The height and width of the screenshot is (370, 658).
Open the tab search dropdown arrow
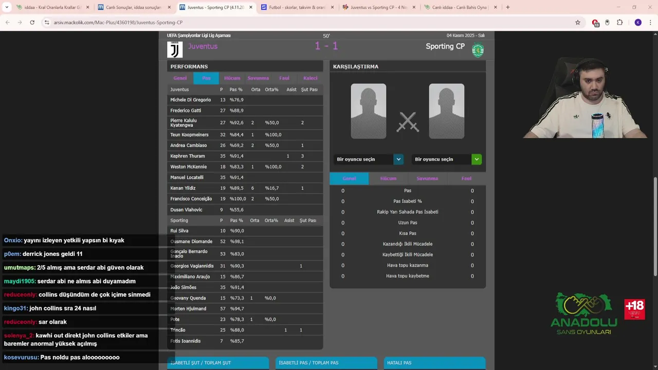point(6,7)
